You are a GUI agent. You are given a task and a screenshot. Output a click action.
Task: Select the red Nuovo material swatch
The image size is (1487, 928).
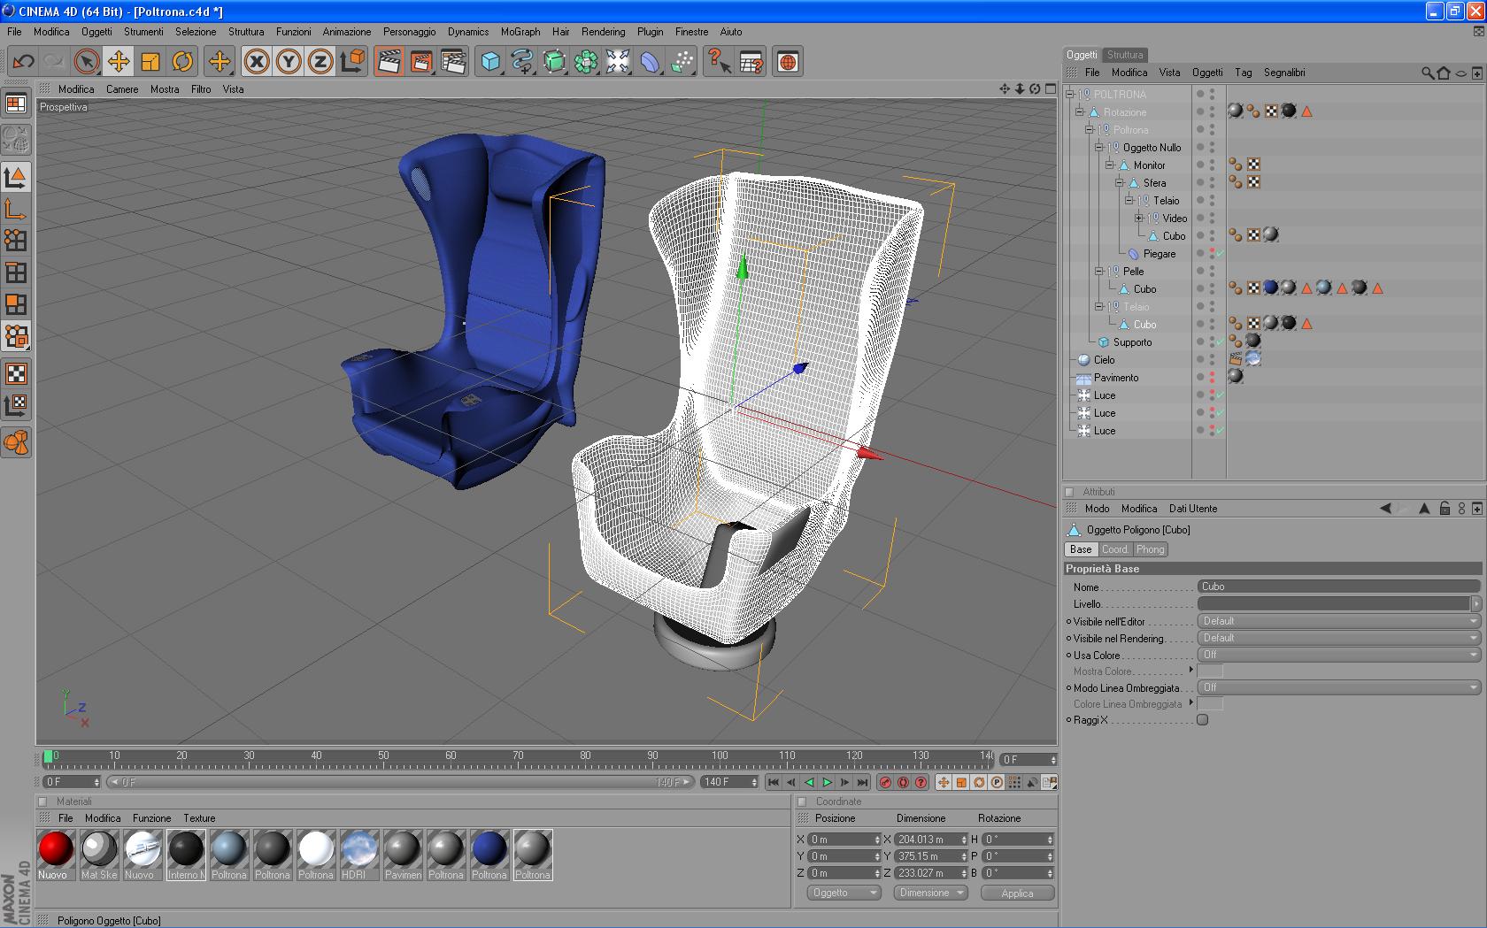[x=55, y=849]
